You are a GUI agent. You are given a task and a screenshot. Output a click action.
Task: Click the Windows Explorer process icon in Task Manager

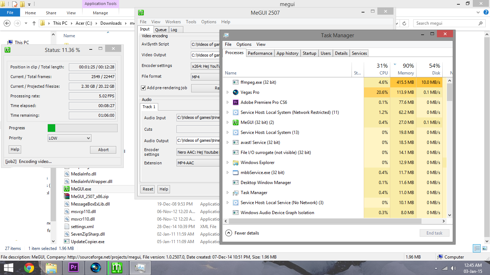236,163
